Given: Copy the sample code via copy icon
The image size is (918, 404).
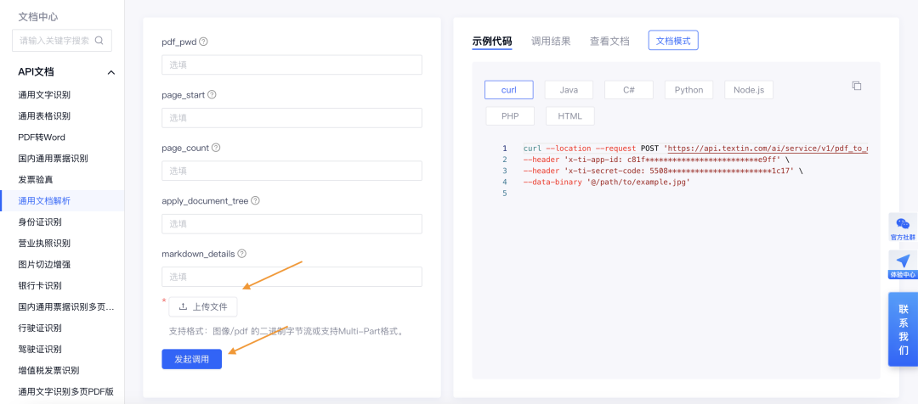Looking at the screenshot, I should pos(857,86).
